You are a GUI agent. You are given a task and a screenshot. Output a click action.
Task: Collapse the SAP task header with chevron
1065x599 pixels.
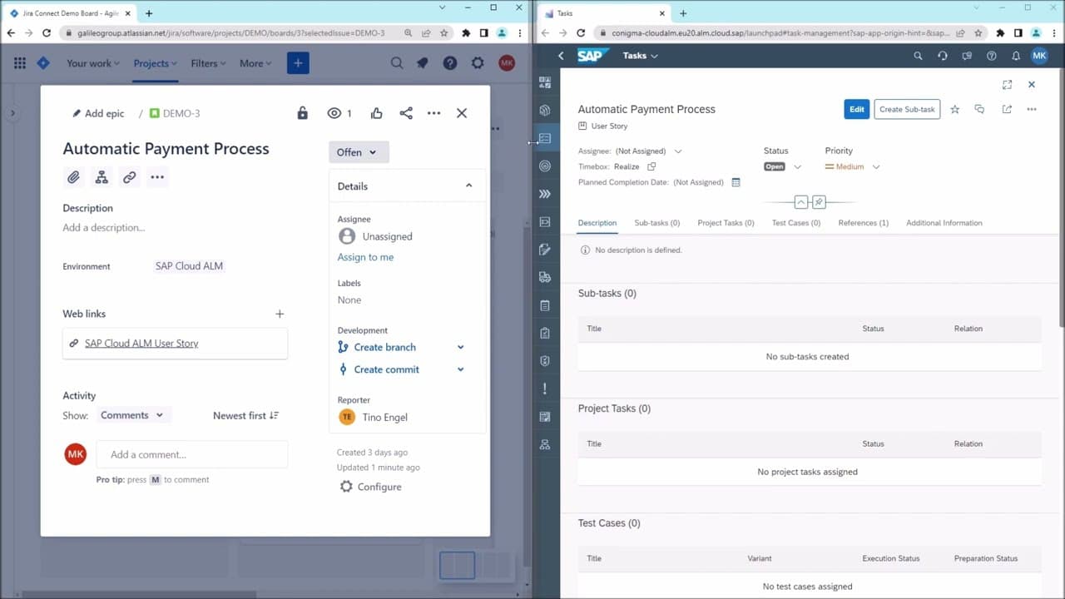coord(800,202)
